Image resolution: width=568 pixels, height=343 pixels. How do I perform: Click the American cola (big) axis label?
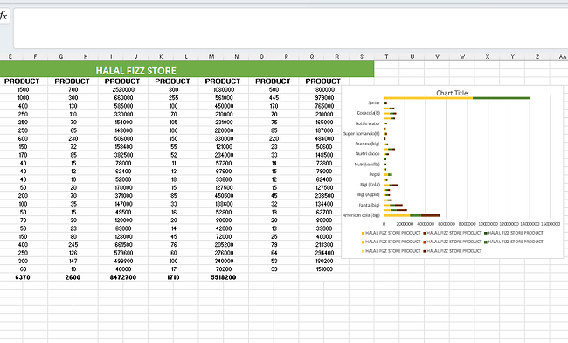tap(361, 215)
